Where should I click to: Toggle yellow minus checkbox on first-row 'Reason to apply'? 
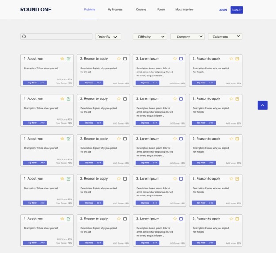point(237,59)
